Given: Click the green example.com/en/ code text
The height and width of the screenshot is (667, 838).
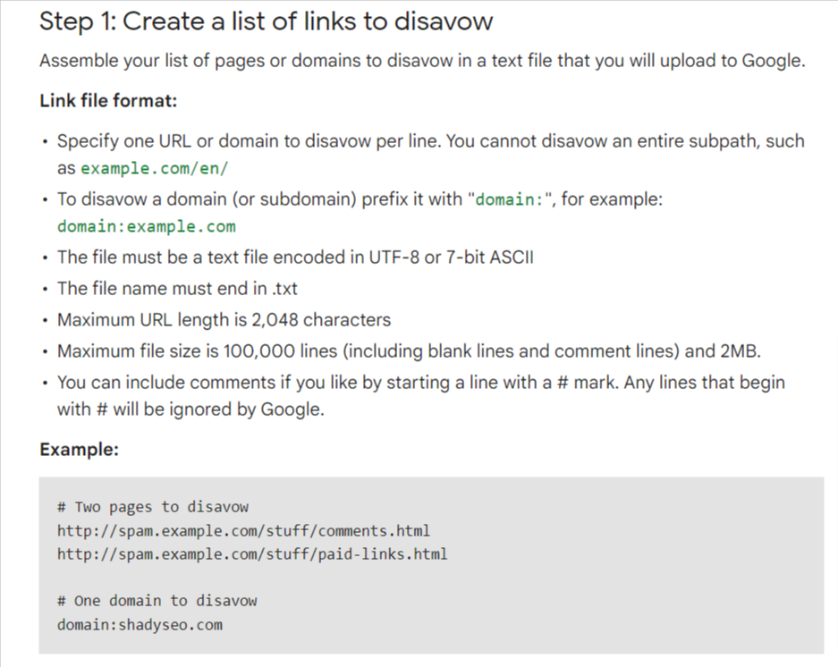Looking at the screenshot, I should [x=155, y=168].
